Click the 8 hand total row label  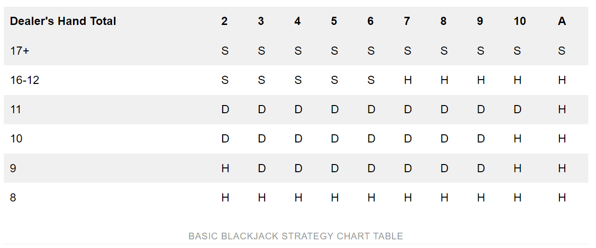[x=13, y=198]
